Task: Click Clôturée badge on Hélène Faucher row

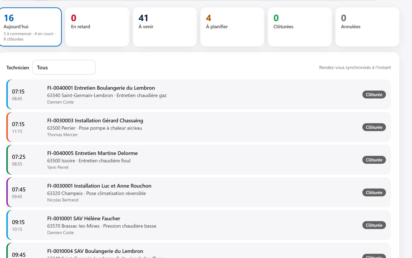Action: (374, 225)
